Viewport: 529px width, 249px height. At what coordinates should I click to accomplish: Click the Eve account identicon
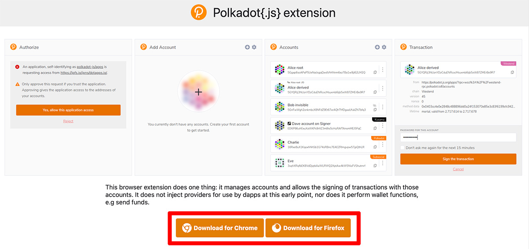(279, 163)
